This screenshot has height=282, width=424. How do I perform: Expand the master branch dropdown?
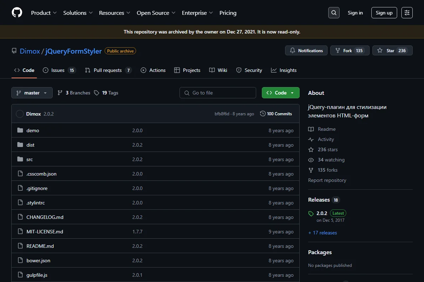[x=32, y=93]
